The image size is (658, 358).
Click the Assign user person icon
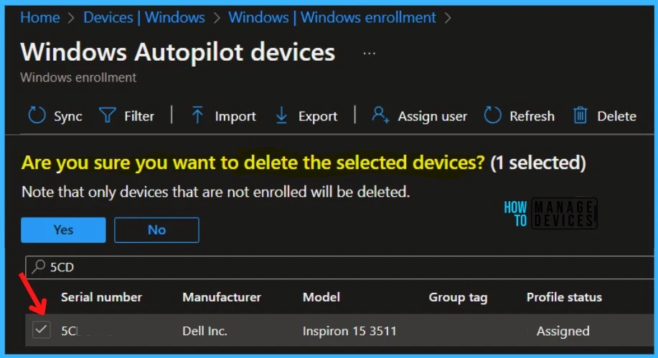tap(380, 115)
